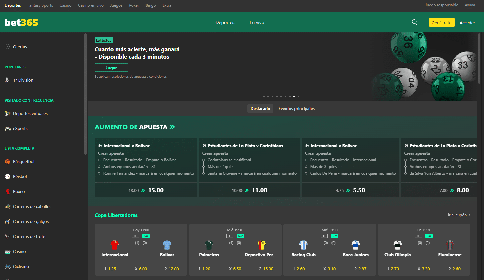Image resolution: width=484 pixels, height=280 pixels.
Task: Select the 6.00 draw odds for Internacional-Bolívar
Action: pyautogui.click(x=141, y=268)
